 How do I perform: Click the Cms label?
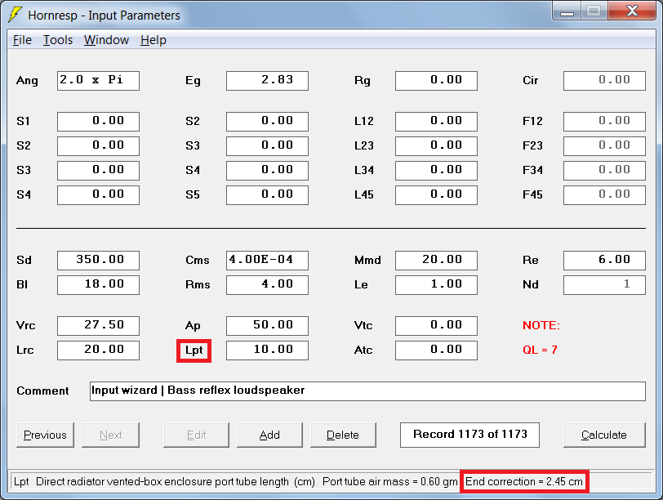(x=198, y=260)
